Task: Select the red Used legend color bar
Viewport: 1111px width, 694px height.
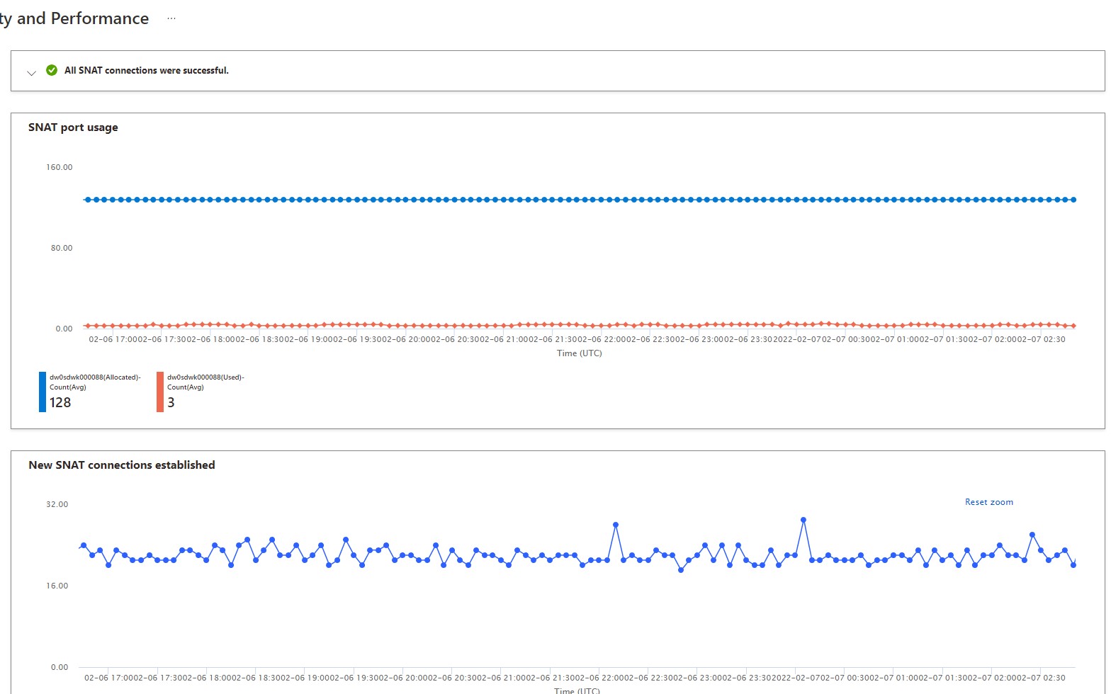Action: coord(160,392)
